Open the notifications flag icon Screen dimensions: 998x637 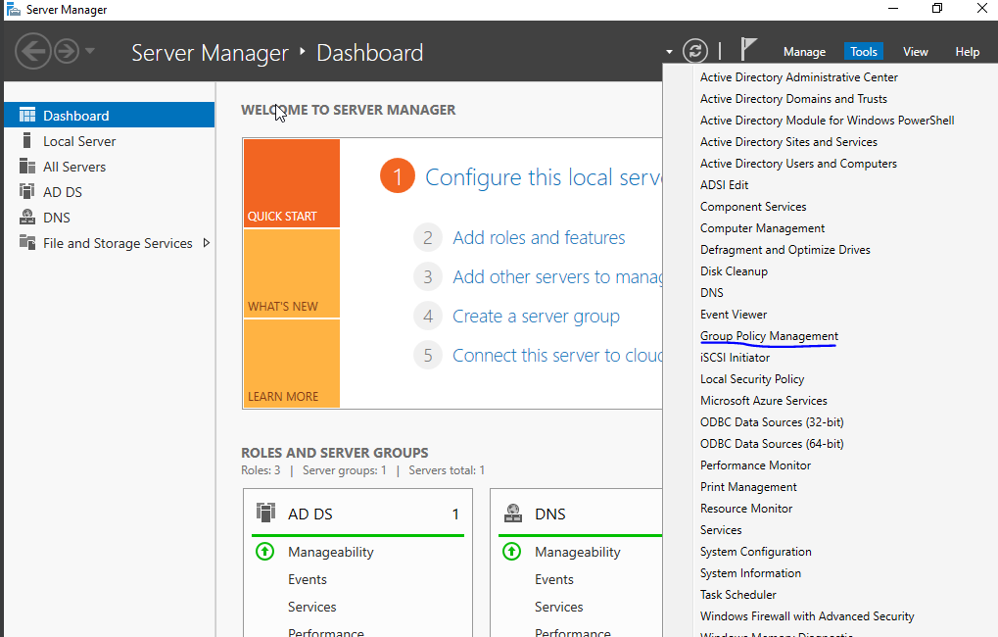(748, 50)
